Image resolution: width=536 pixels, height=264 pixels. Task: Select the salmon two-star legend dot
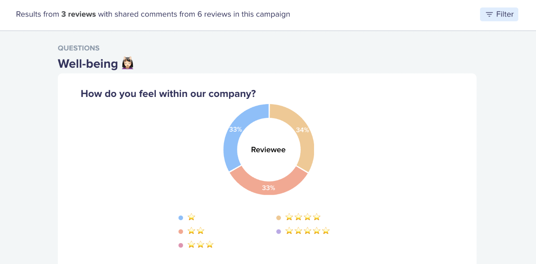[x=181, y=231]
